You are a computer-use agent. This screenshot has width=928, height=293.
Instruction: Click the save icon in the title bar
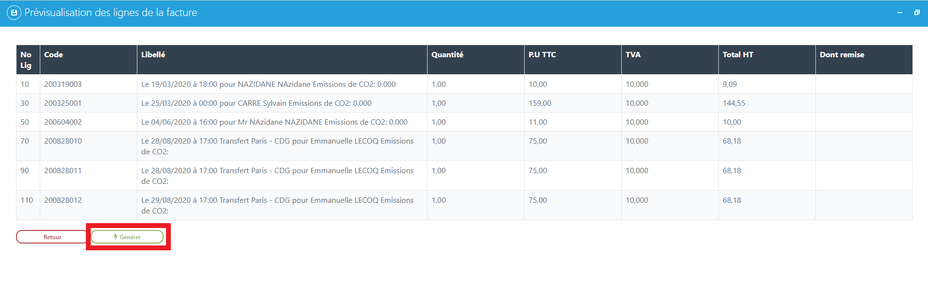pyautogui.click(x=14, y=13)
